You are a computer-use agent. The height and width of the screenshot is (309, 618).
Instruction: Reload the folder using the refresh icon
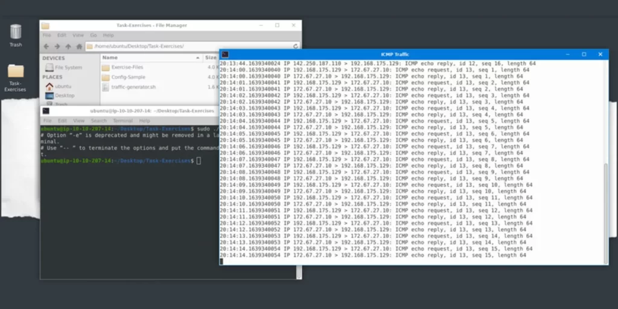pos(295,46)
